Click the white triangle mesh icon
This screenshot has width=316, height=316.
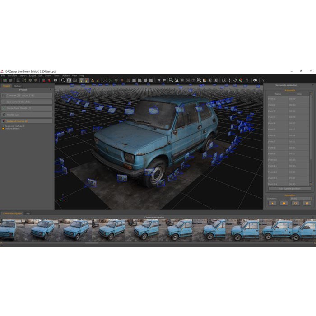pos(93,80)
